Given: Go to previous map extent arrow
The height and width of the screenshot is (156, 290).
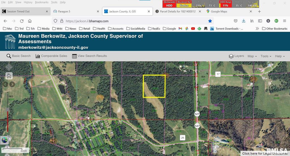Looking at the screenshot, I should pos(5,84).
